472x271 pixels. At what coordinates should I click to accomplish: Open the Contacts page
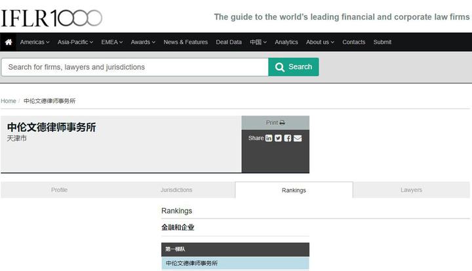[x=354, y=42]
